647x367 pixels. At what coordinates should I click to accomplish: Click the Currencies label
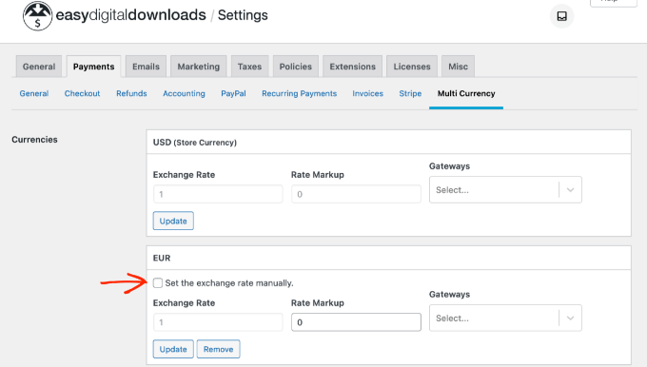click(x=34, y=140)
